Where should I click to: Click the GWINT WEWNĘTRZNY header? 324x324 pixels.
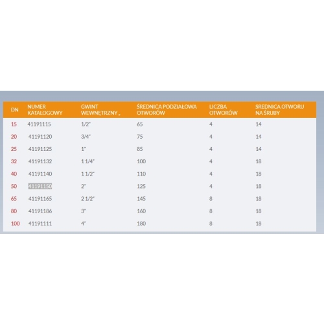point(100,110)
